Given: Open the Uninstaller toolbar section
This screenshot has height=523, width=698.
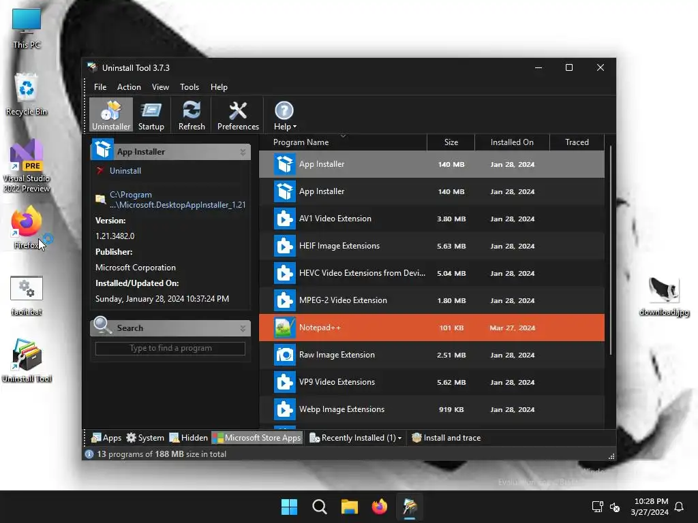Looking at the screenshot, I should click(x=111, y=115).
